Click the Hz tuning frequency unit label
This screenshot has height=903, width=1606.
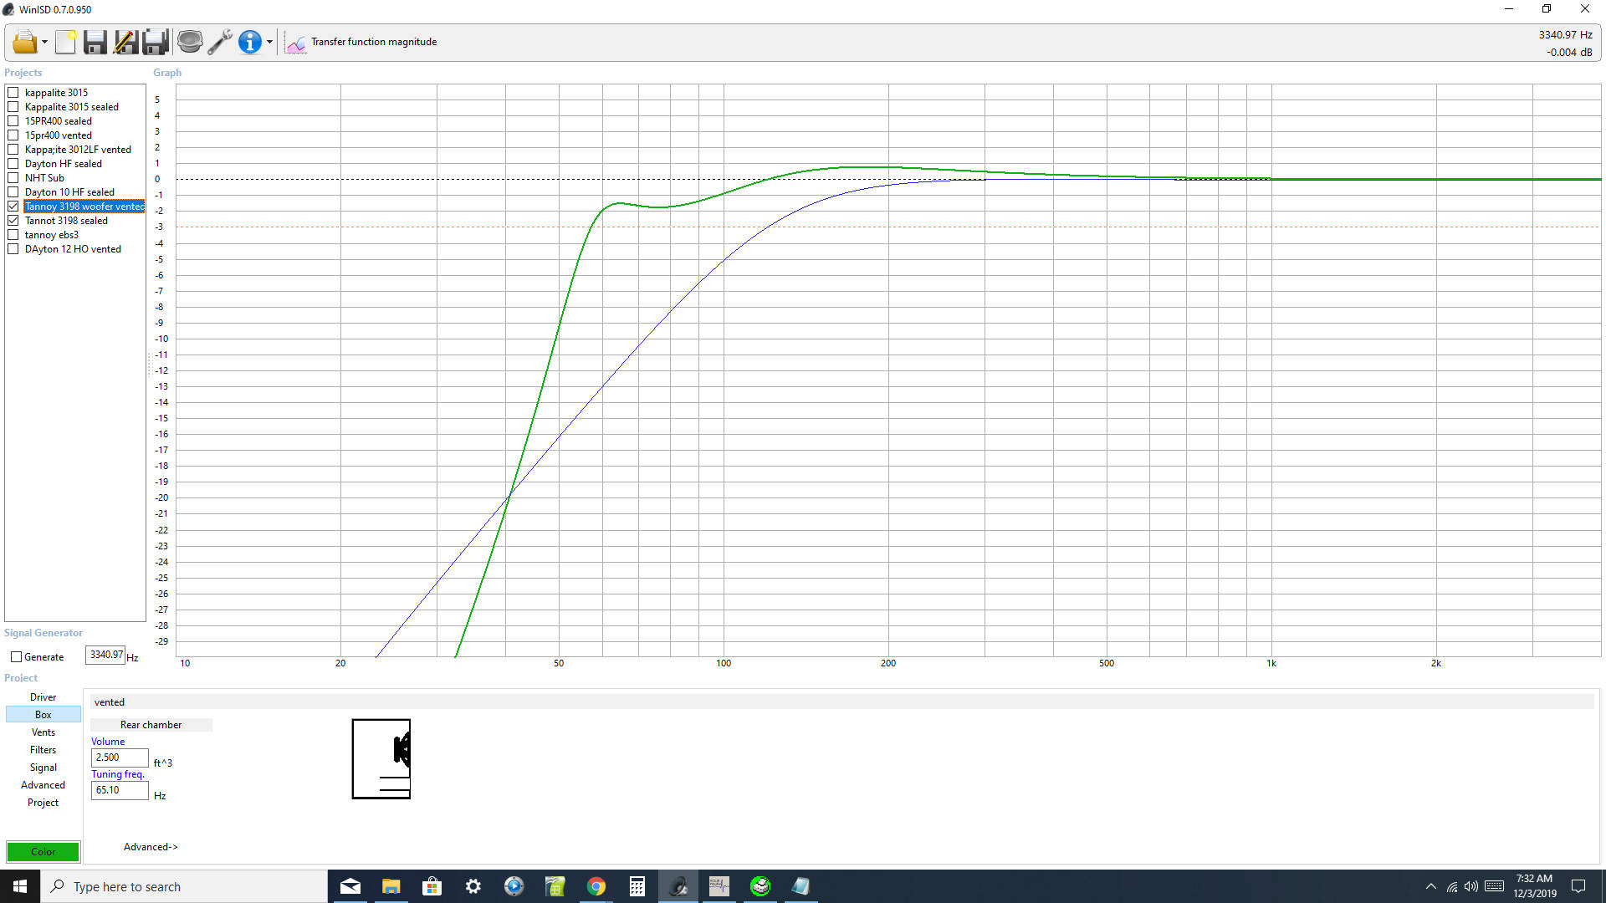(160, 796)
